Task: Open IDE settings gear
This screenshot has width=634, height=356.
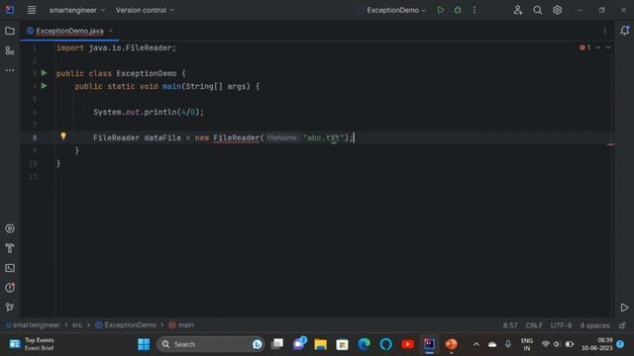Action: pyautogui.click(x=557, y=10)
